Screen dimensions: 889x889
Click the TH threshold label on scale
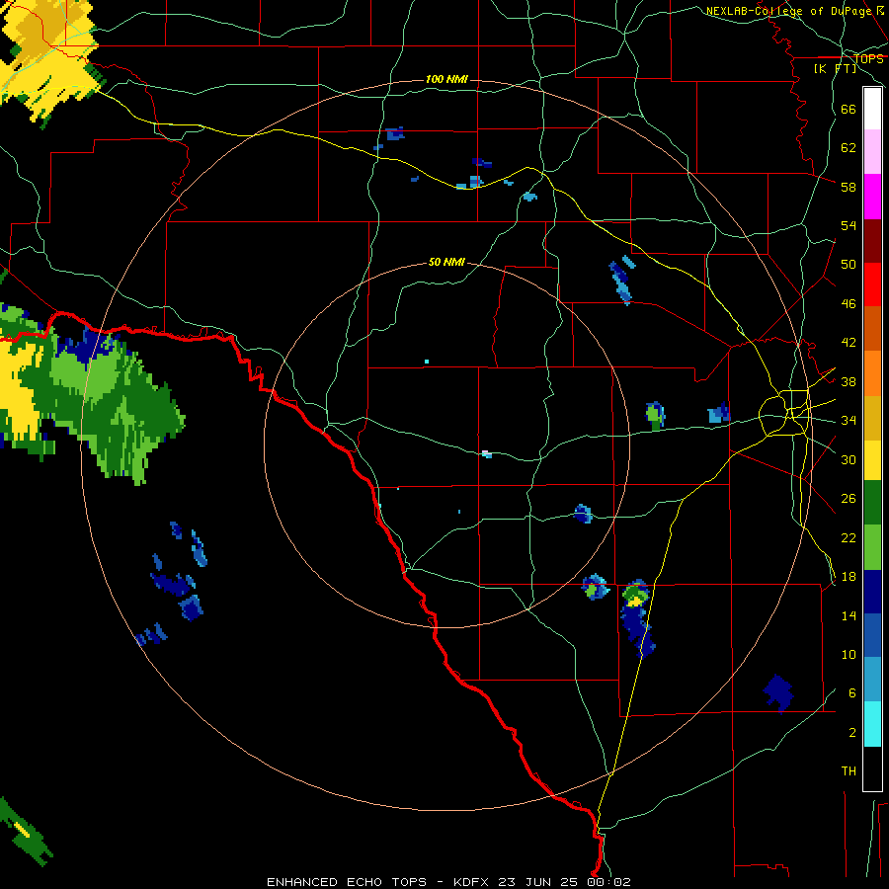coord(849,771)
